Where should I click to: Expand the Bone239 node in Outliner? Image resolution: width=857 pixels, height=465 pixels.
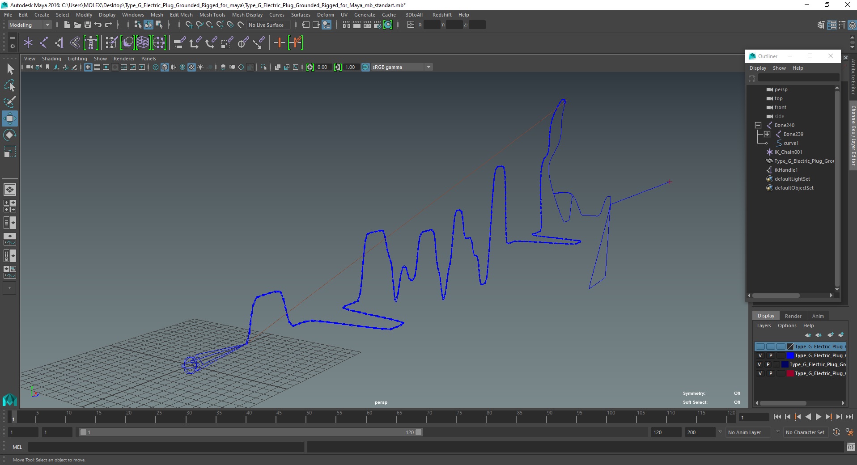coord(767,134)
